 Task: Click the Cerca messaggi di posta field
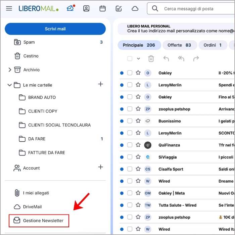point(191,8)
